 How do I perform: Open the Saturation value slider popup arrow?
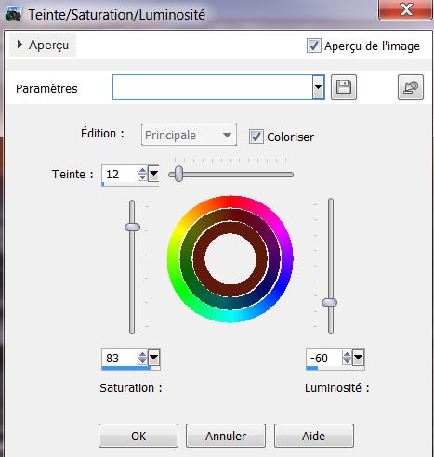tap(153, 358)
